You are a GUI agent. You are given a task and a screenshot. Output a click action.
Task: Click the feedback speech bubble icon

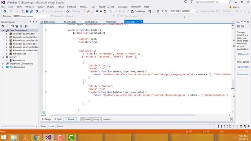tap(186, 2)
